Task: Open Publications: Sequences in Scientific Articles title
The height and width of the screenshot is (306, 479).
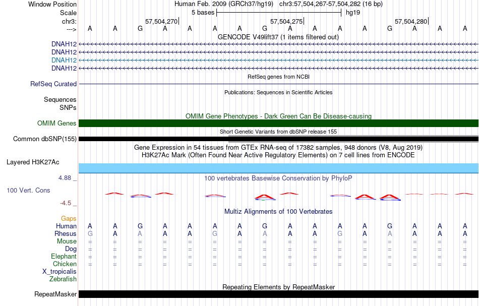Action: (278, 92)
